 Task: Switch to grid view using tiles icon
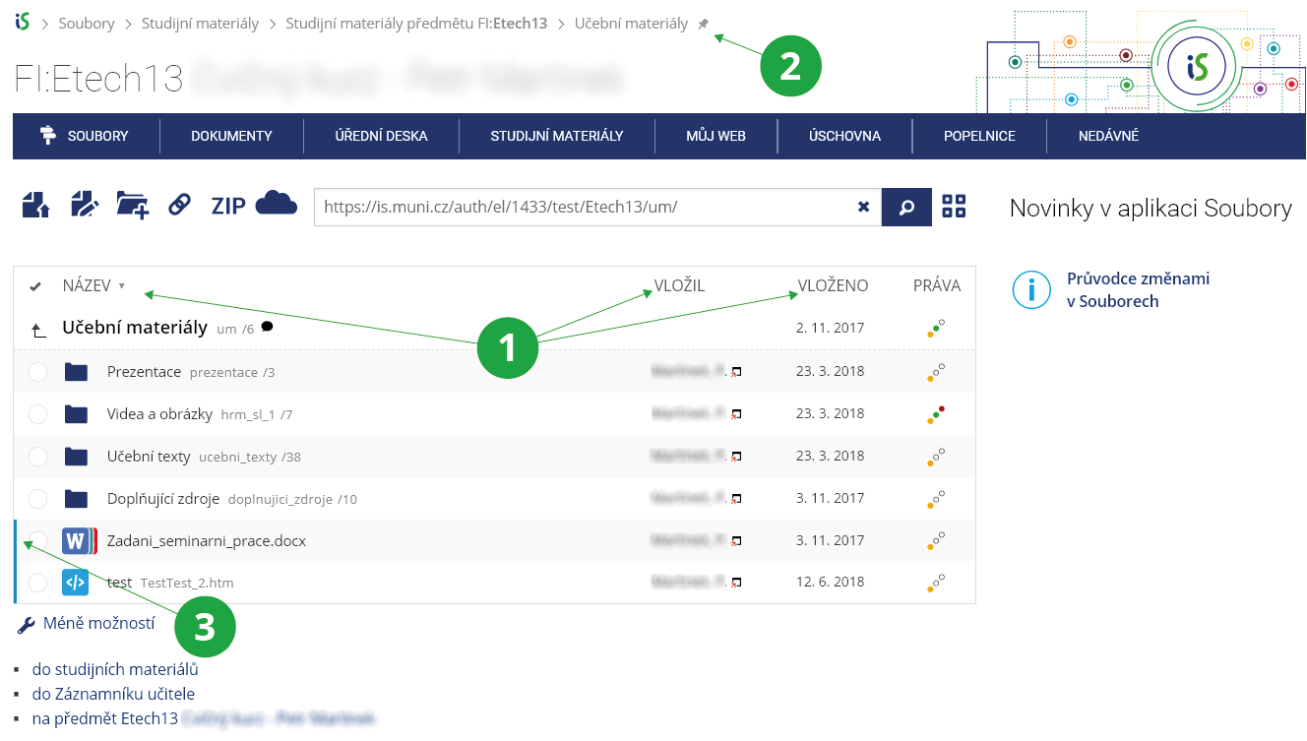(x=954, y=207)
